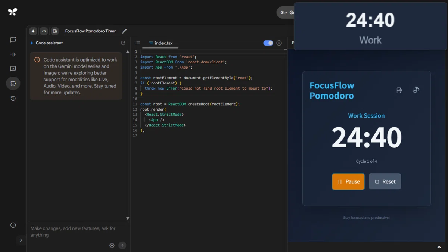Click line number 17 in the gutter
Screen dimensions: 448x252
(135, 136)
